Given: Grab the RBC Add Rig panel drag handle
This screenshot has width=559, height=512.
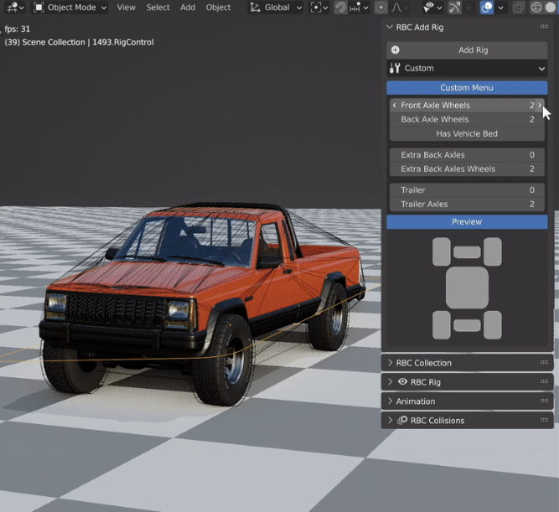Looking at the screenshot, I should 544,27.
